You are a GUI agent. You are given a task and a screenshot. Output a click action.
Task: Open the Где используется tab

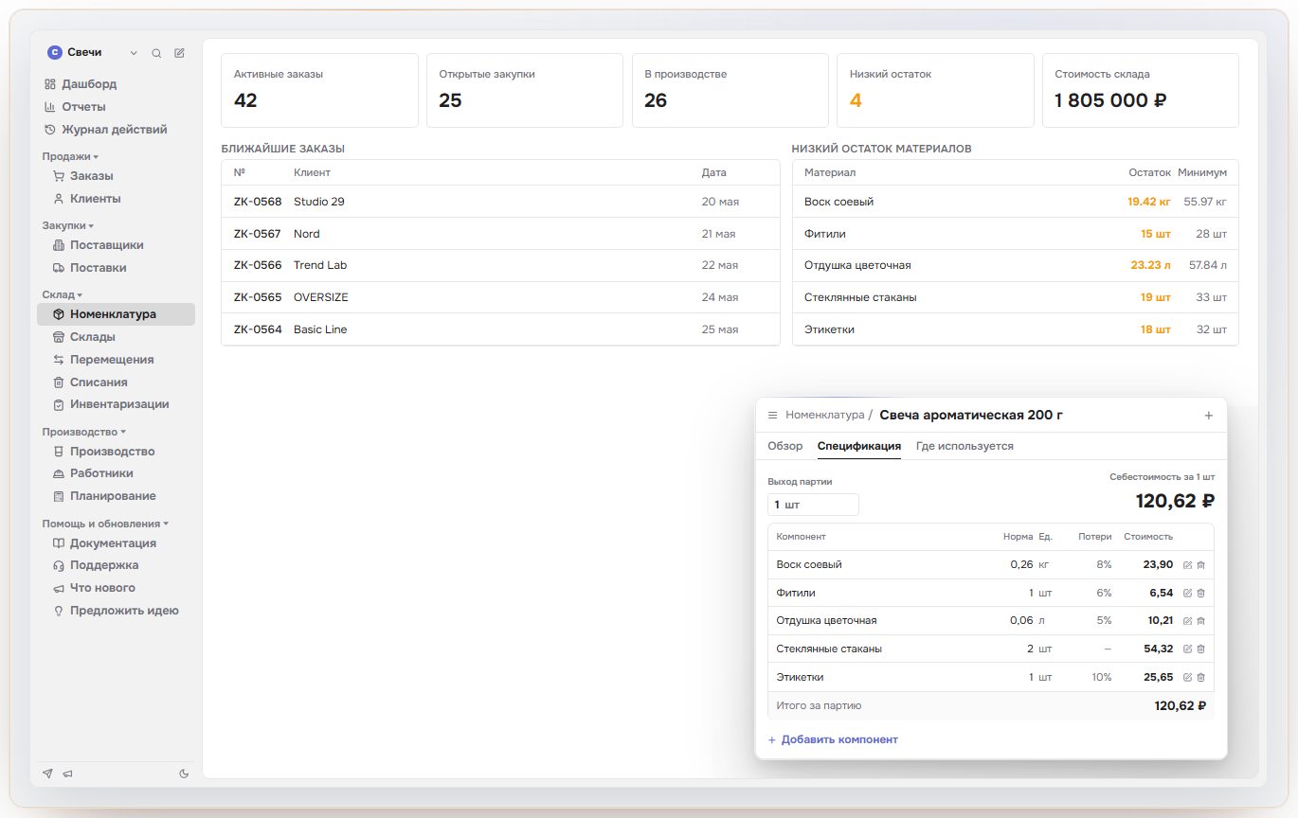tap(964, 446)
